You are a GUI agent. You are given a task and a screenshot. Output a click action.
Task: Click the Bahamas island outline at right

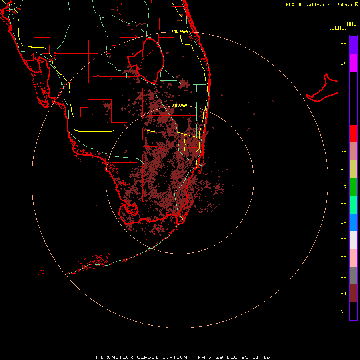click(x=322, y=88)
